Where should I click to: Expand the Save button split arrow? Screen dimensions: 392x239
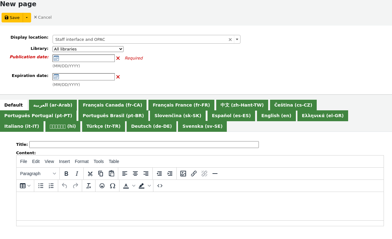tap(27, 17)
